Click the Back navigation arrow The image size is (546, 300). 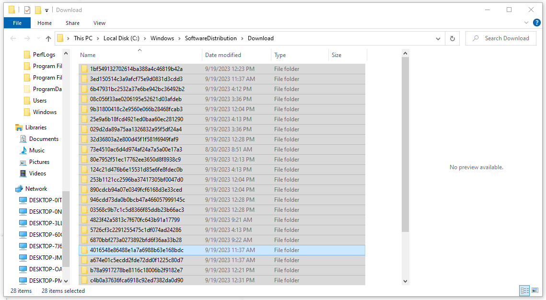(13, 38)
